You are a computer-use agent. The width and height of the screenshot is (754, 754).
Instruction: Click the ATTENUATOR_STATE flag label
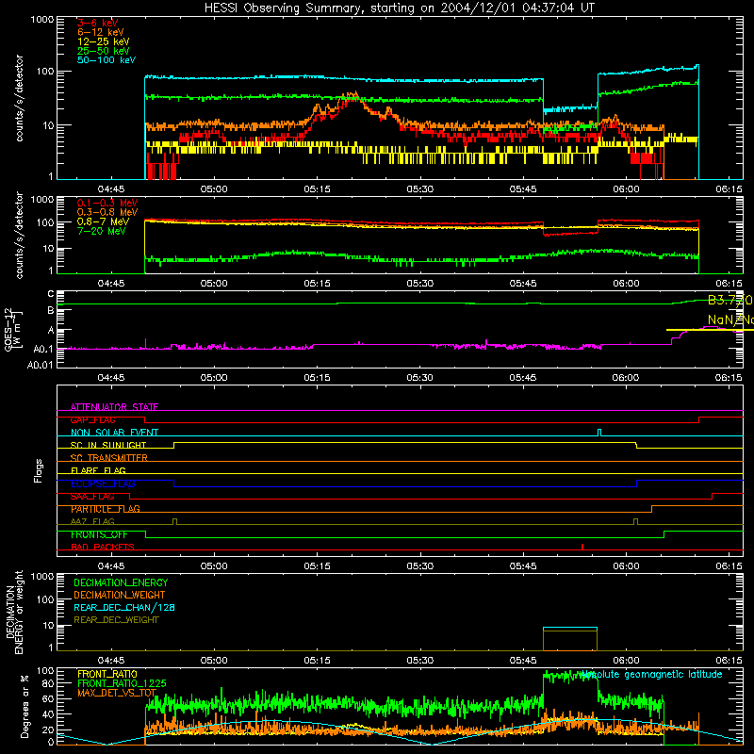[x=114, y=407]
